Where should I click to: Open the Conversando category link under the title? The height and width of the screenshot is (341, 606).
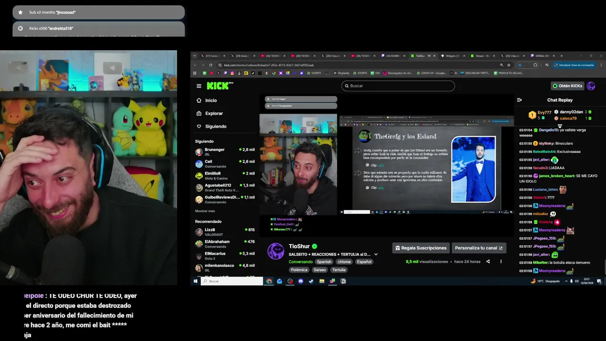click(x=301, y=262)
